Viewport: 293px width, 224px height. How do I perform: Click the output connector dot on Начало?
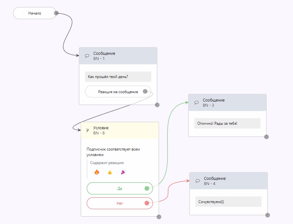click(56, 13)
